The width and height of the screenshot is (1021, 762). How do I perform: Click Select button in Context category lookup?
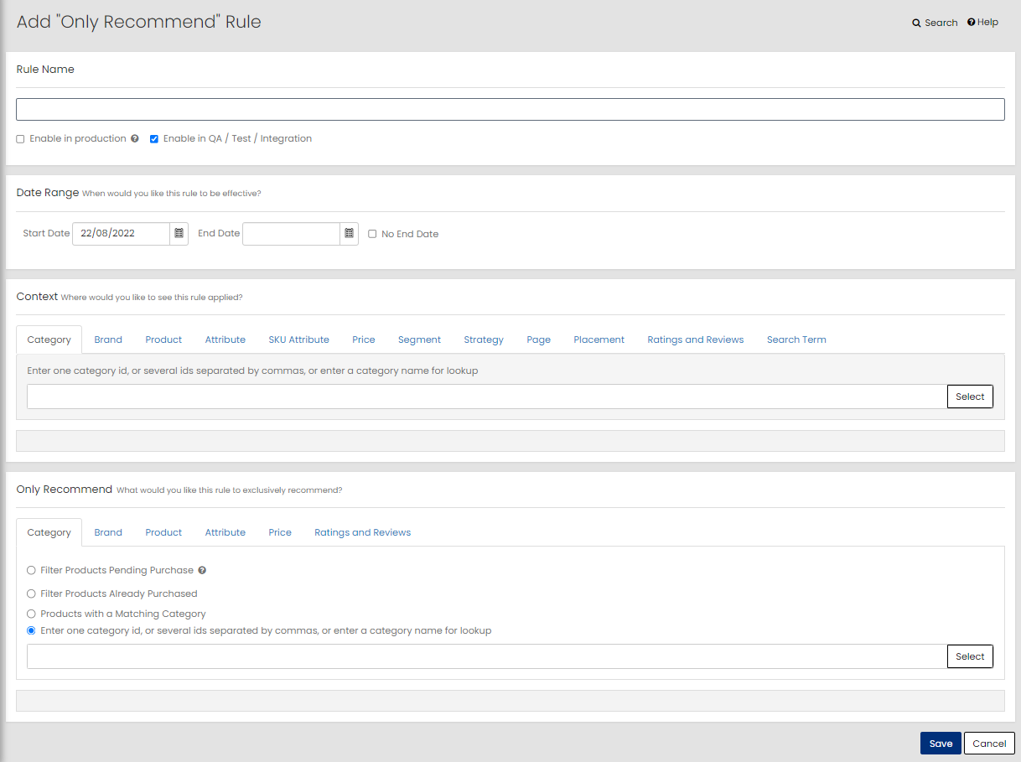tap(970, 397)
